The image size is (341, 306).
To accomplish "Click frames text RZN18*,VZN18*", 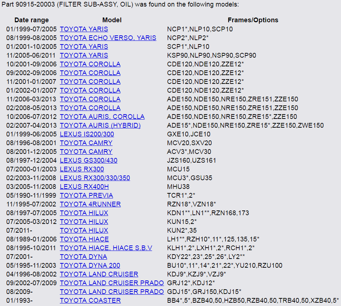I will click(191, 204).
